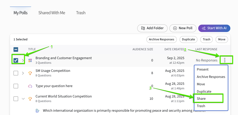
Task: Uncheck the Branding and Customer Engagement checkbox
Action: (x=16, y=60)
